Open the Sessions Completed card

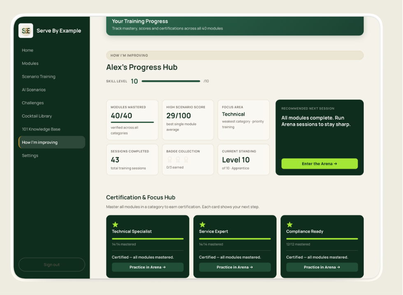[x=132, y=159]
